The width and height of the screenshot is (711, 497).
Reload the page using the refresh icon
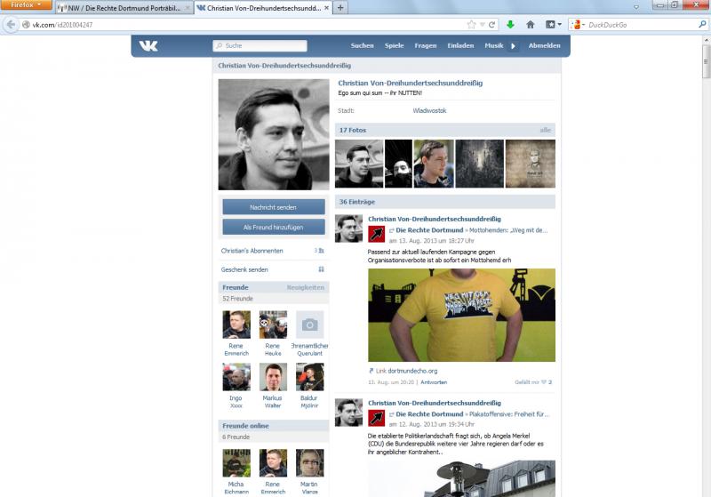[x=493, y=24]
